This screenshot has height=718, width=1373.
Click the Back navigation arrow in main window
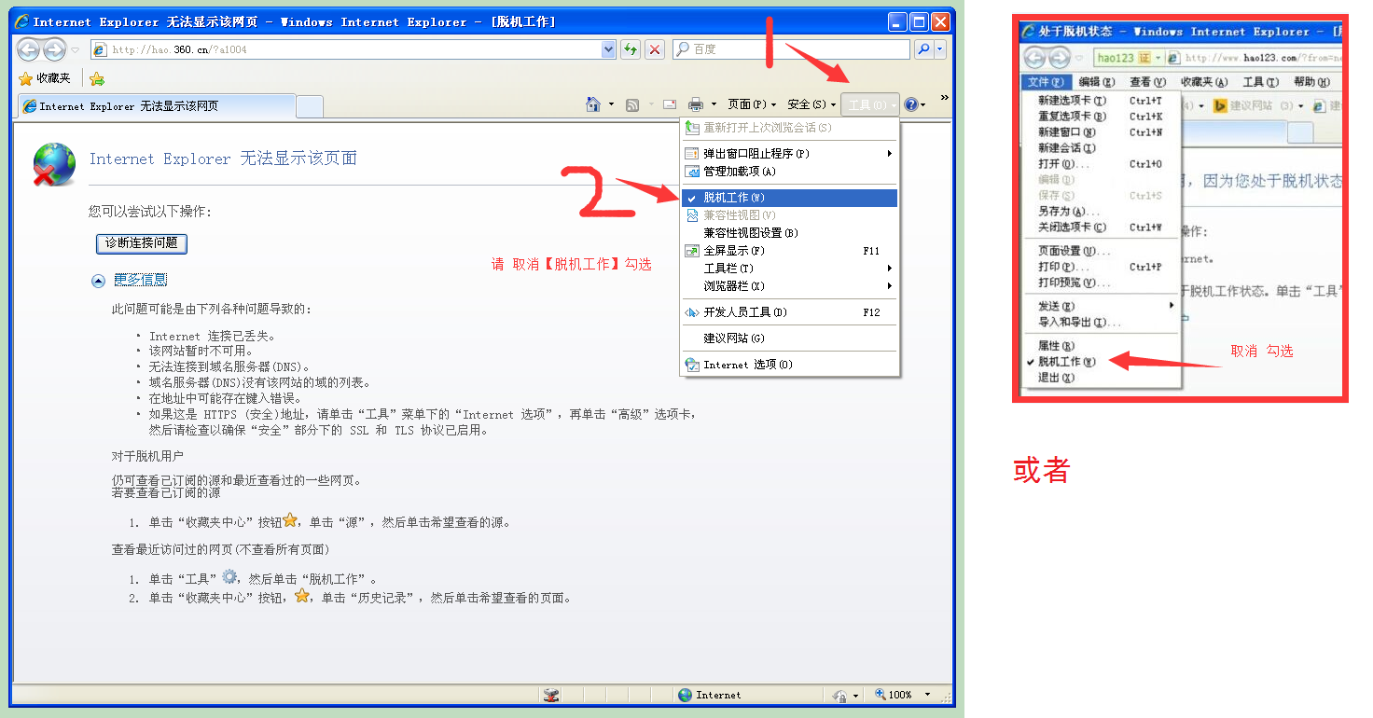pos(29,49)
